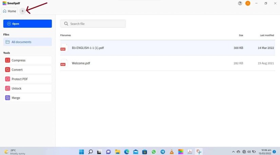Click the 19 Aug 2021 date
The width and height of the screenshot is (280, 155).
point(266,63)
